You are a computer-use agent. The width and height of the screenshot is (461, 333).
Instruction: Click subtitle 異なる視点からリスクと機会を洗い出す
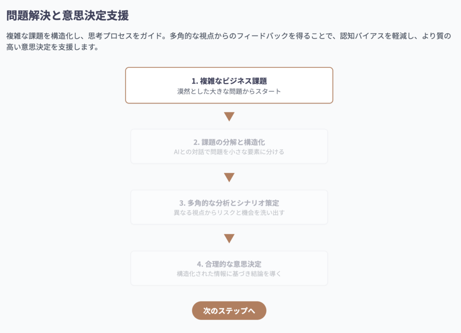[x=229, y=213]
